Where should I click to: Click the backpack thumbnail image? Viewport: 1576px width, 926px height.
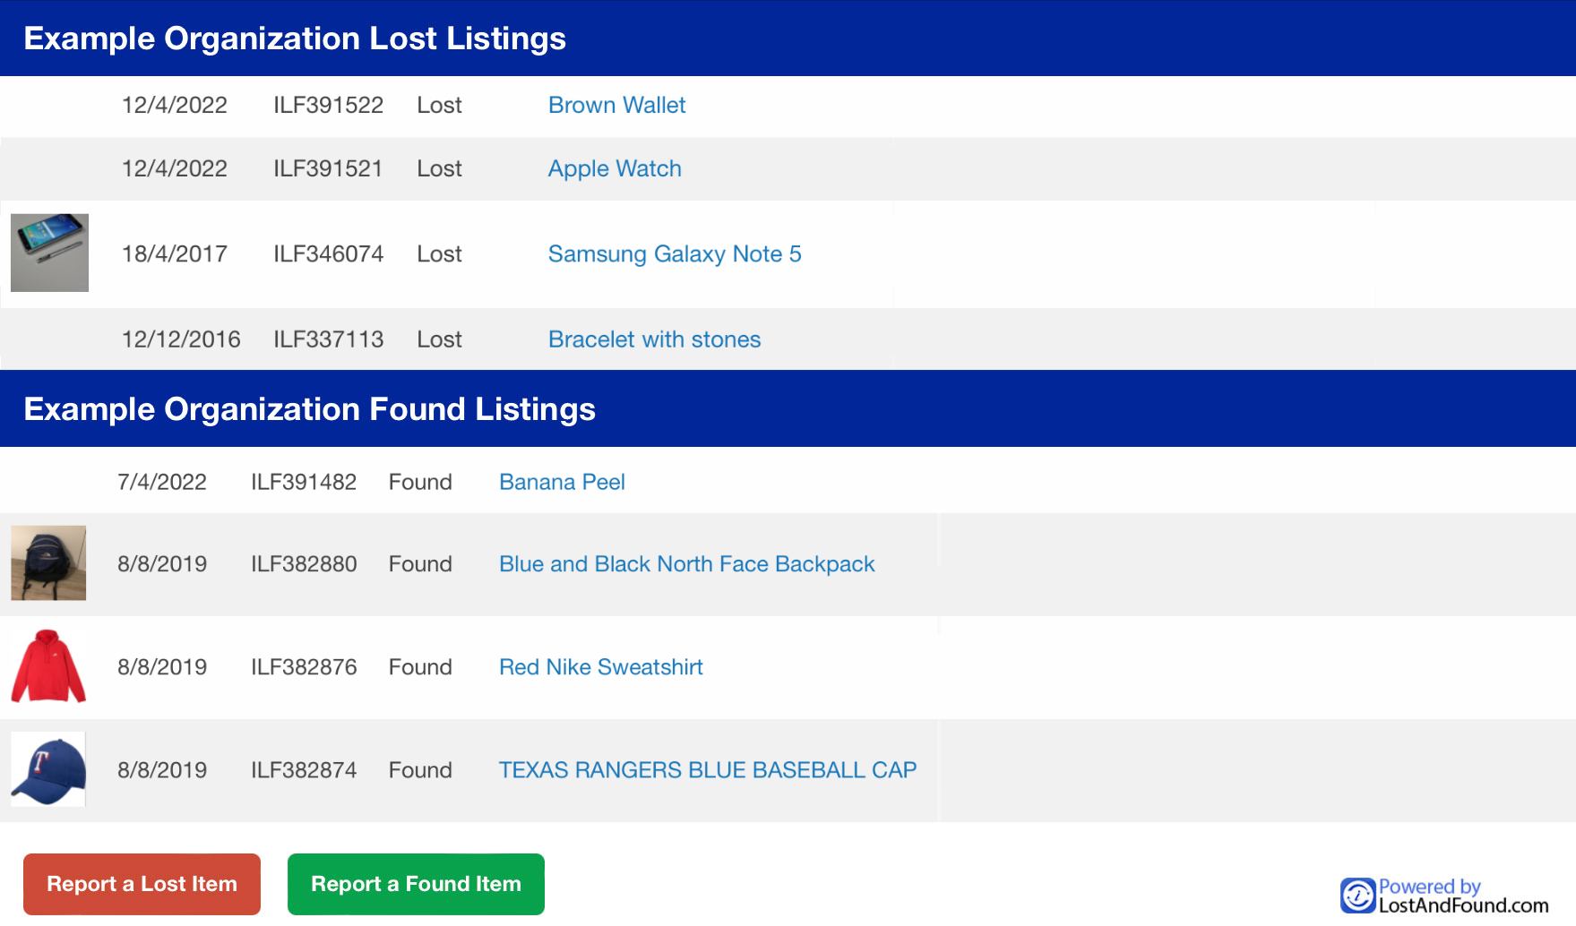tap(48, 563)
